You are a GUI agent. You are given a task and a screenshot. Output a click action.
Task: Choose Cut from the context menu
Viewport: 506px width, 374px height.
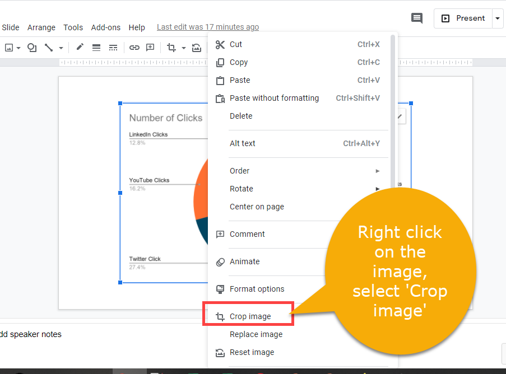299,44
